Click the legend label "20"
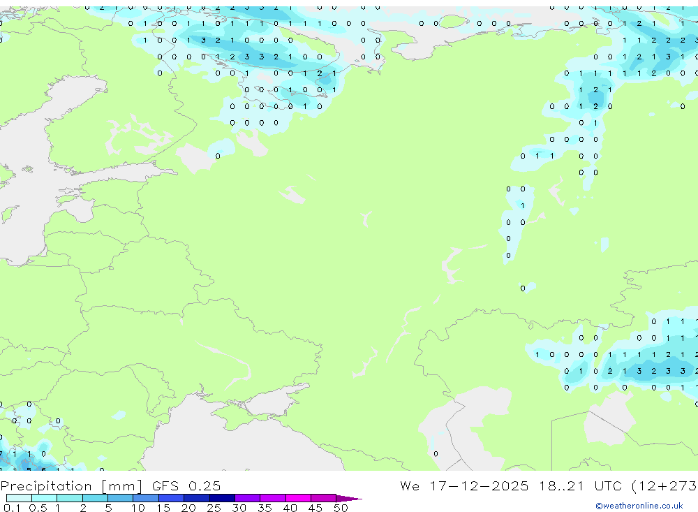This screenshot has height=512, width=698. [x=188, y=508]
